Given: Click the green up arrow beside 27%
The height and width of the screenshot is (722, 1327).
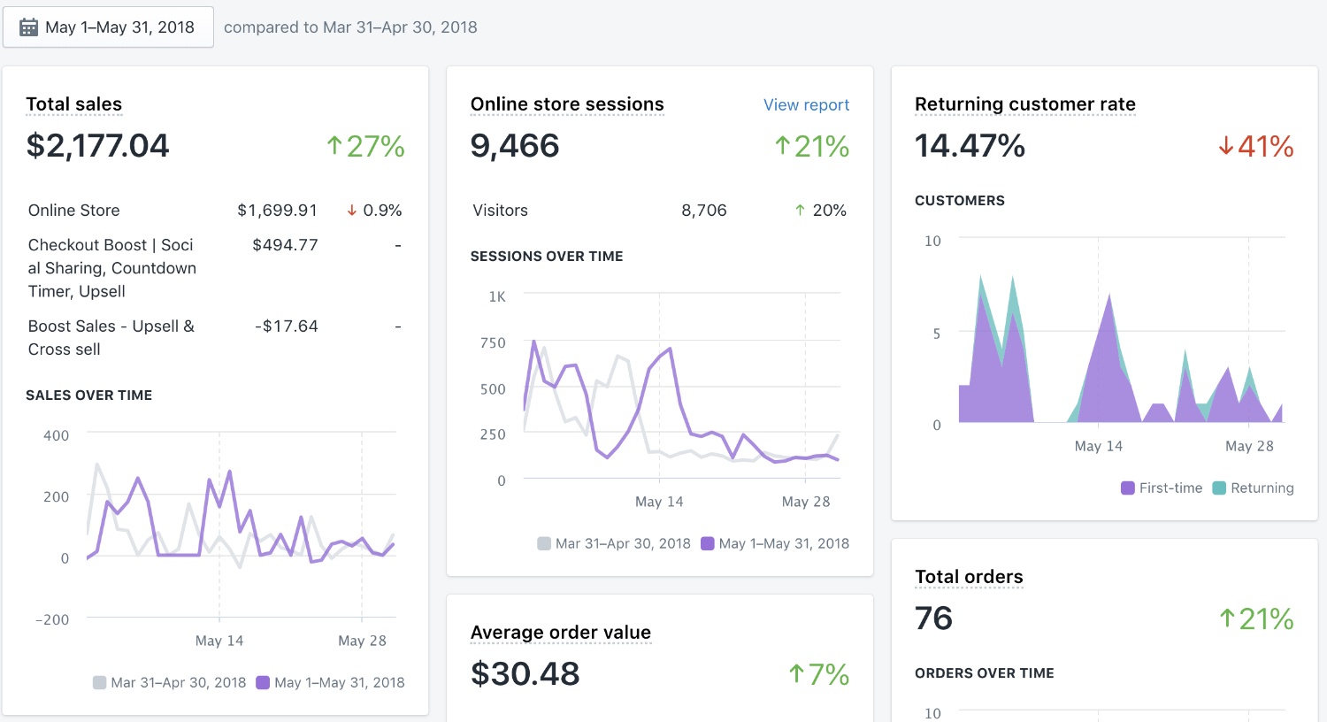Looking at the screenshot, I should tap(334, 146).
